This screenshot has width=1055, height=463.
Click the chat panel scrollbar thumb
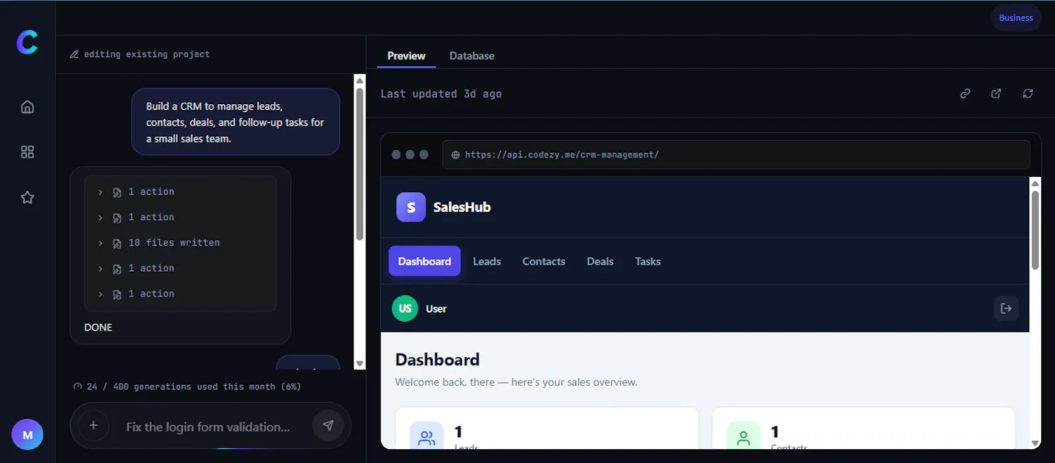[359, 164]
